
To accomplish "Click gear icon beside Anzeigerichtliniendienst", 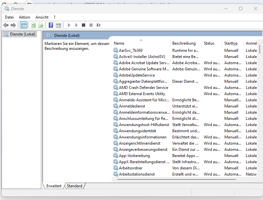I will point(115,143).
